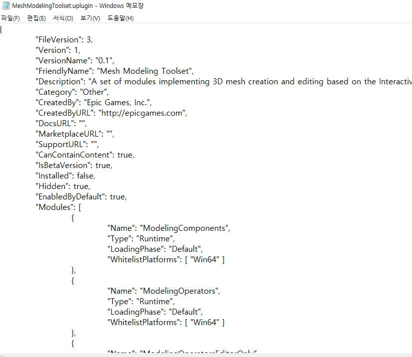Click the "Category": "Other" line
Image resolution: width=412 pixels, height=357 pixels.
[x=72, y=92]
